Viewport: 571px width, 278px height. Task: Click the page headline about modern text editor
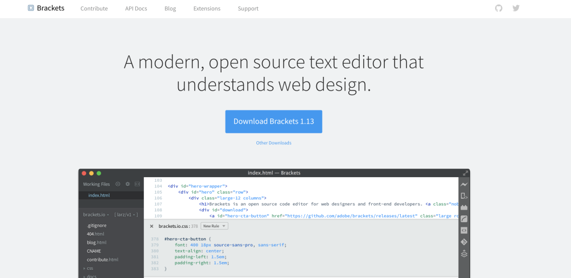coord(274,73)
